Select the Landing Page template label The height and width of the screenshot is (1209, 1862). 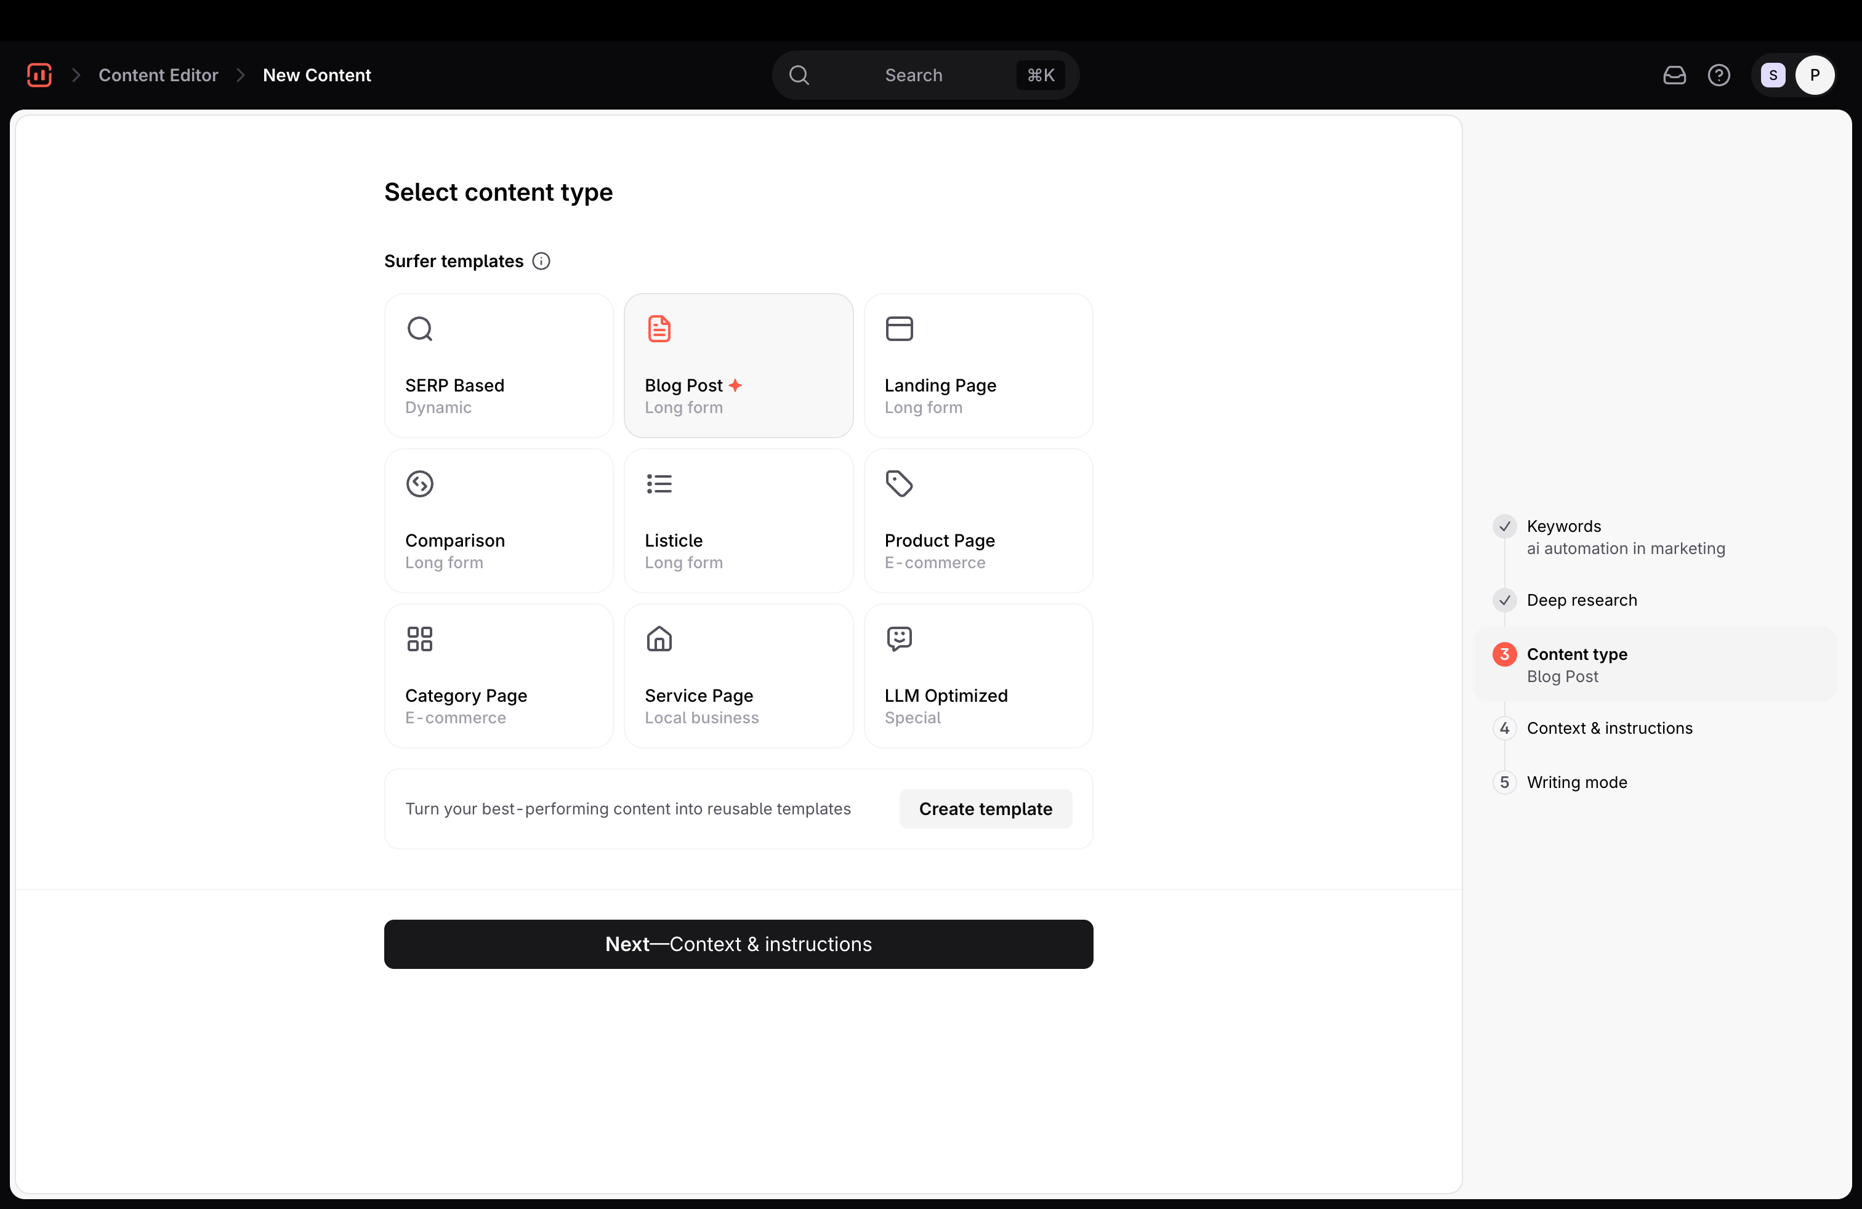click(x=940, y=385)
